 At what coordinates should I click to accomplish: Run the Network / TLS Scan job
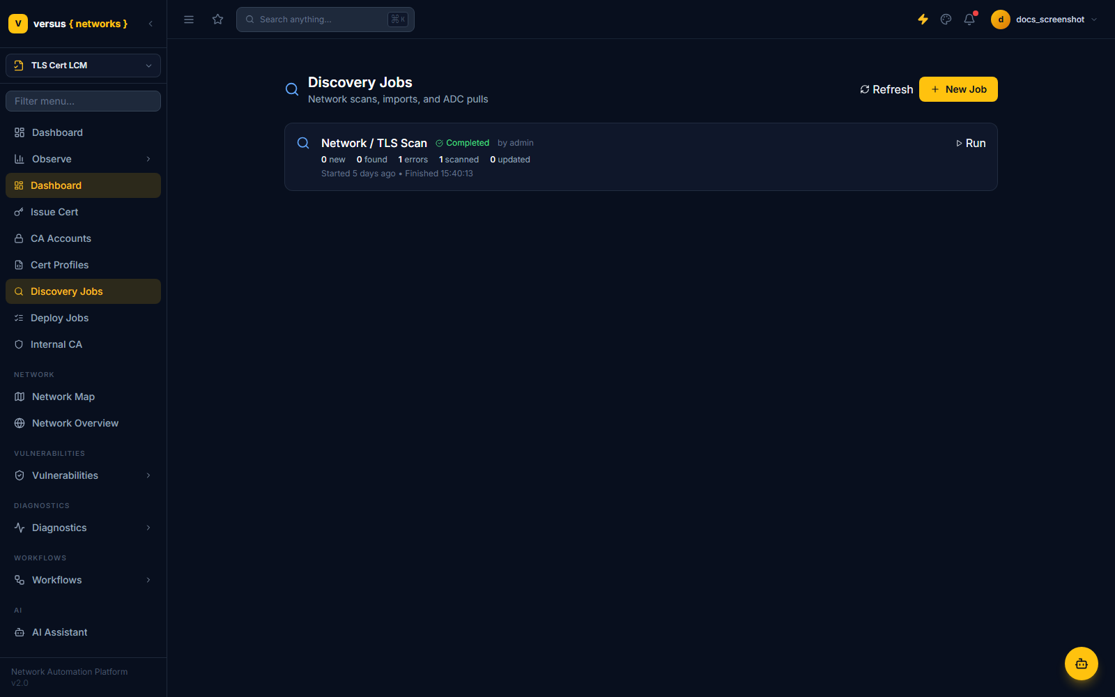(971, 143)
